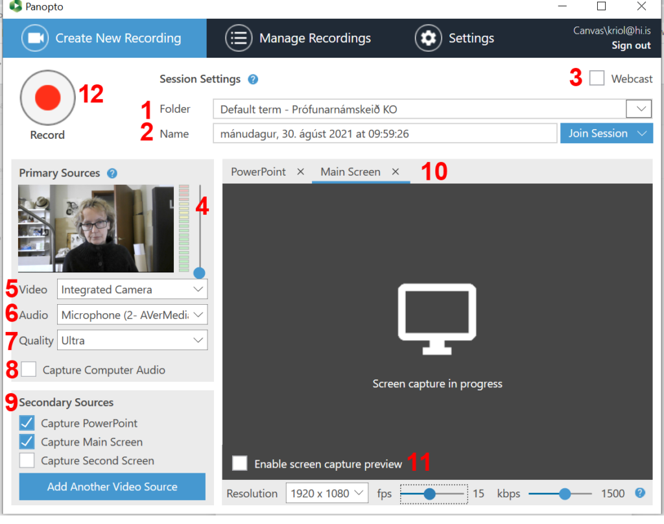The height and width of the screenshot is (524, 664).
Task: Open the Join Session dropdown arrow
Action: (x=642, y=134)
